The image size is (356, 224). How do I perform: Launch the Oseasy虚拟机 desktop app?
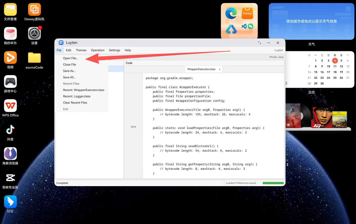34,10
